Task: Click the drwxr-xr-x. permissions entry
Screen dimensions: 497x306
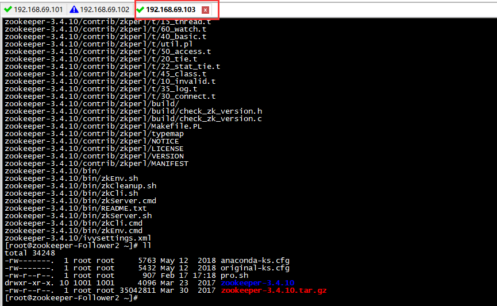Action: [x=29, y=283]
